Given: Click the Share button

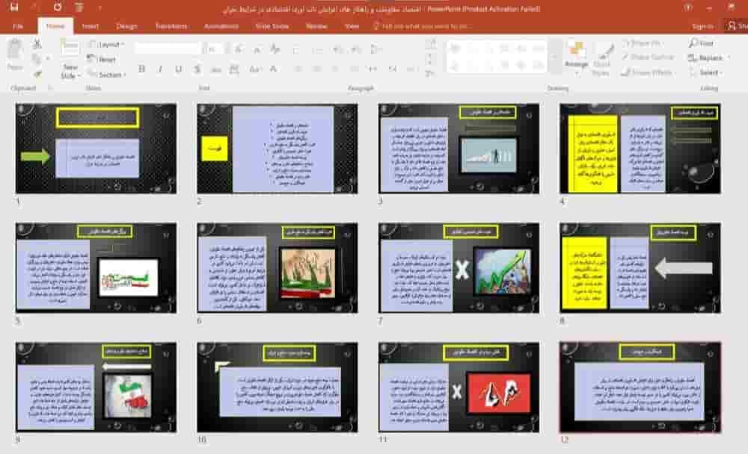Looking at the screenshot, I should 738,26.
